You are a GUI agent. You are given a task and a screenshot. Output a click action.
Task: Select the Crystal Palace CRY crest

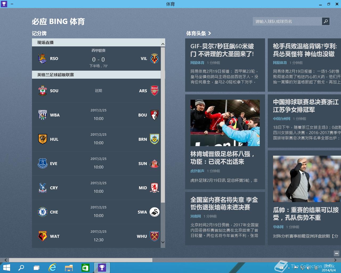(43, 188)
